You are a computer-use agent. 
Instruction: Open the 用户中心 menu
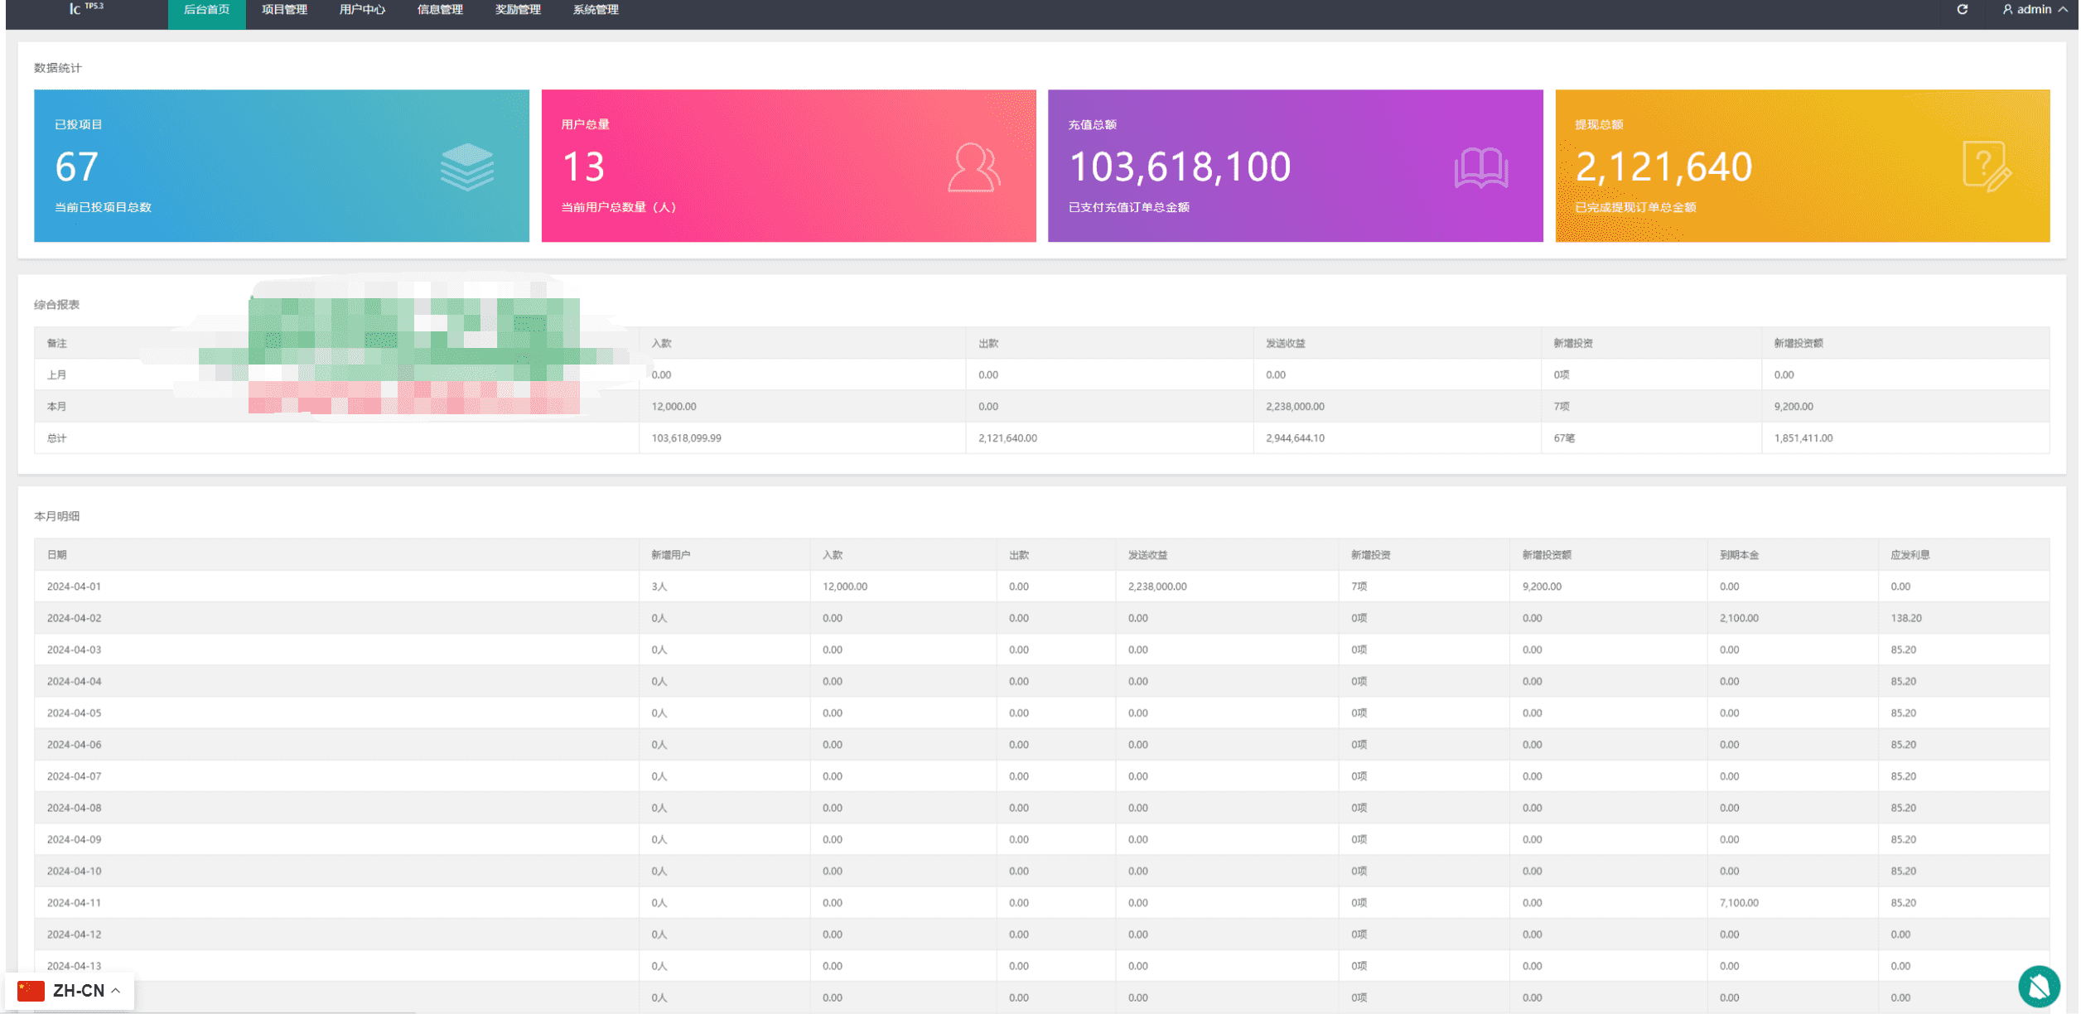coord(362,10)
